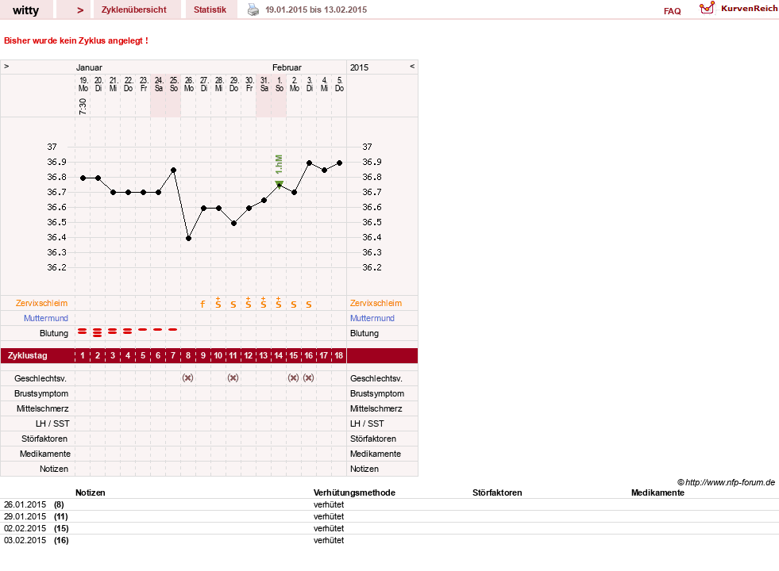Screen dimensions: 779x571
Task: Click the cervical mucus S on day 15
Action: 294,305
